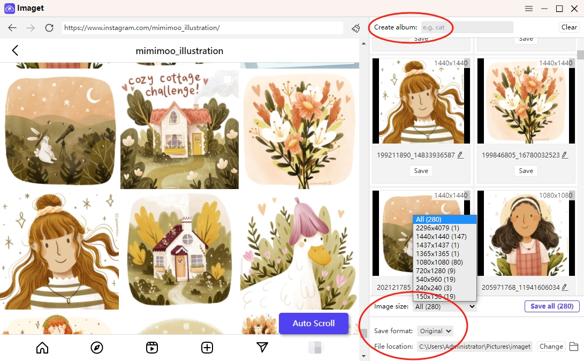Expand the Save format Original dropdown

pos(435,331)
